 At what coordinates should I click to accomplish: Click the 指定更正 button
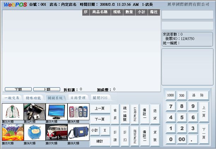pos(135,136)
